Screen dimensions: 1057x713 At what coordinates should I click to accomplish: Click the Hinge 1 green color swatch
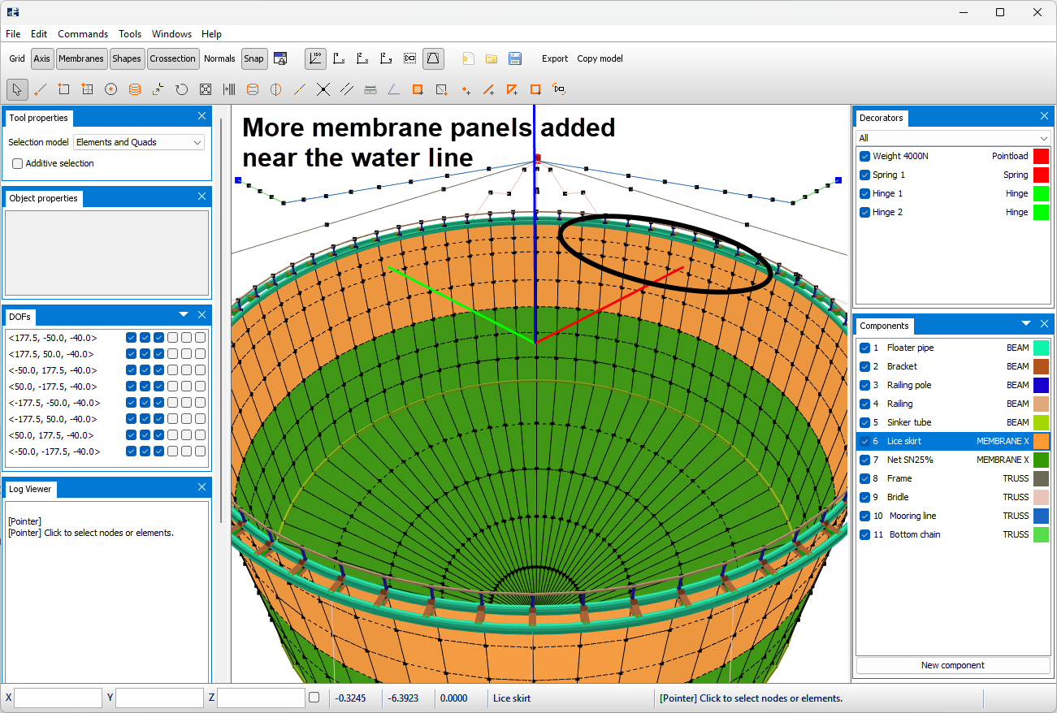[1041, 193]
